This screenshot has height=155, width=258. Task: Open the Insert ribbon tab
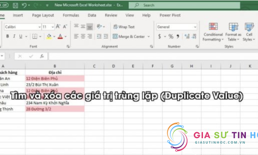[x=18, y=15]
